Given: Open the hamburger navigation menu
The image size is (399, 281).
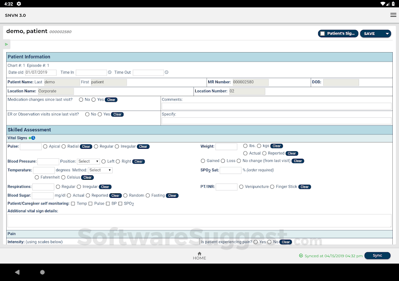Looking at the screenshot, I should 393,15.
